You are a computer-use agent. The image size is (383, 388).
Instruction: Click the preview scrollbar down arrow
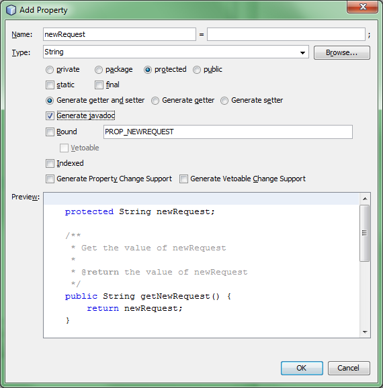[365, 332]
